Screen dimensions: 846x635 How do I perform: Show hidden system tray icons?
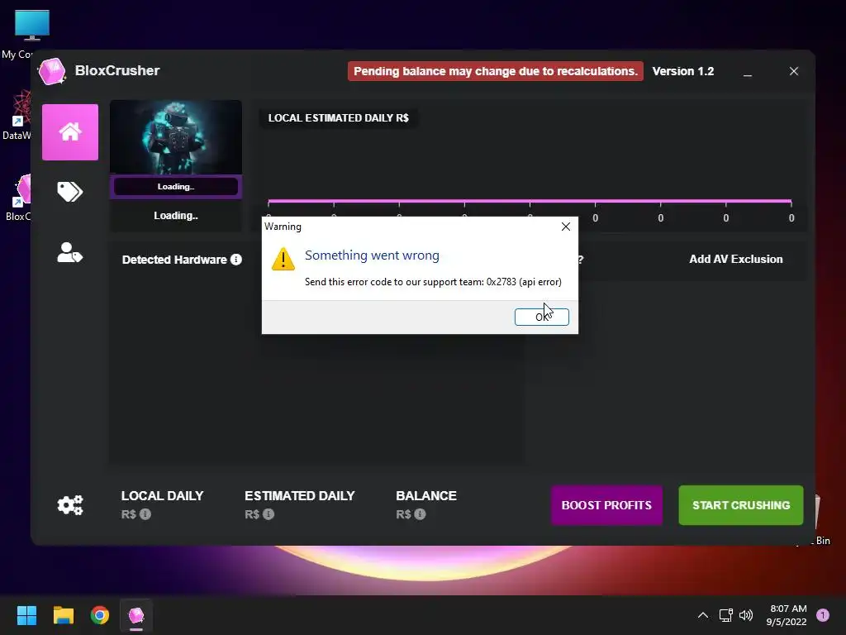(x=703, y=615)
